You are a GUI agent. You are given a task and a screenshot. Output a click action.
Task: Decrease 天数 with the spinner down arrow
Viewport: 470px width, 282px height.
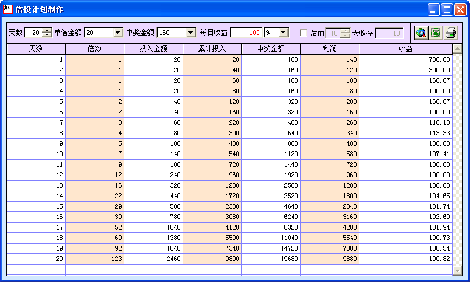[x=47, y=36]
